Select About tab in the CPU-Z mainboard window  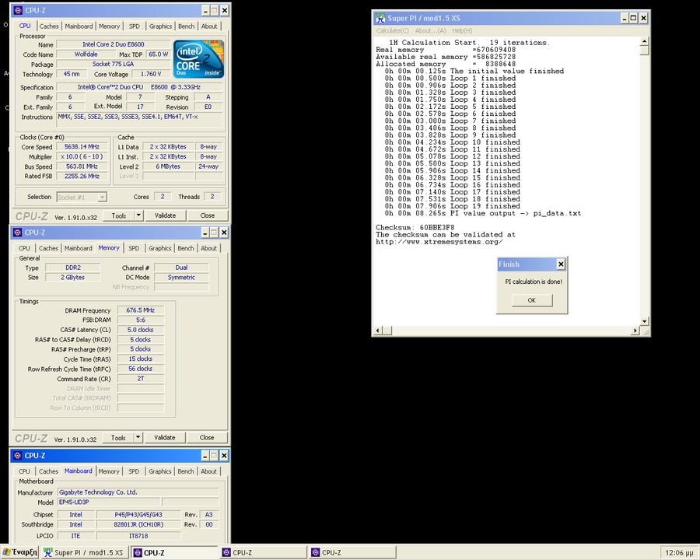(x=208, y=471)
